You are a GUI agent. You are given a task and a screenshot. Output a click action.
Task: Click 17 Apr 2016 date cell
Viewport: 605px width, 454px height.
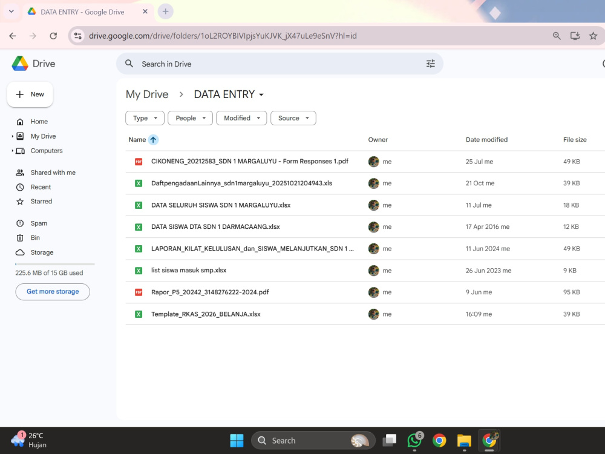tap(487, 227)
